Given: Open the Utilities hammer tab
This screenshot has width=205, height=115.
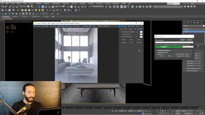Looking at the screenshot, I should (201, 23).
